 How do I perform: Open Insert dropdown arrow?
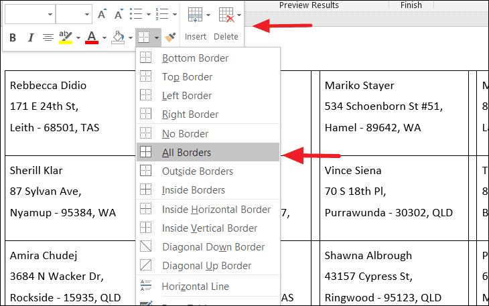pyautogui.click(x=208, y=15)
